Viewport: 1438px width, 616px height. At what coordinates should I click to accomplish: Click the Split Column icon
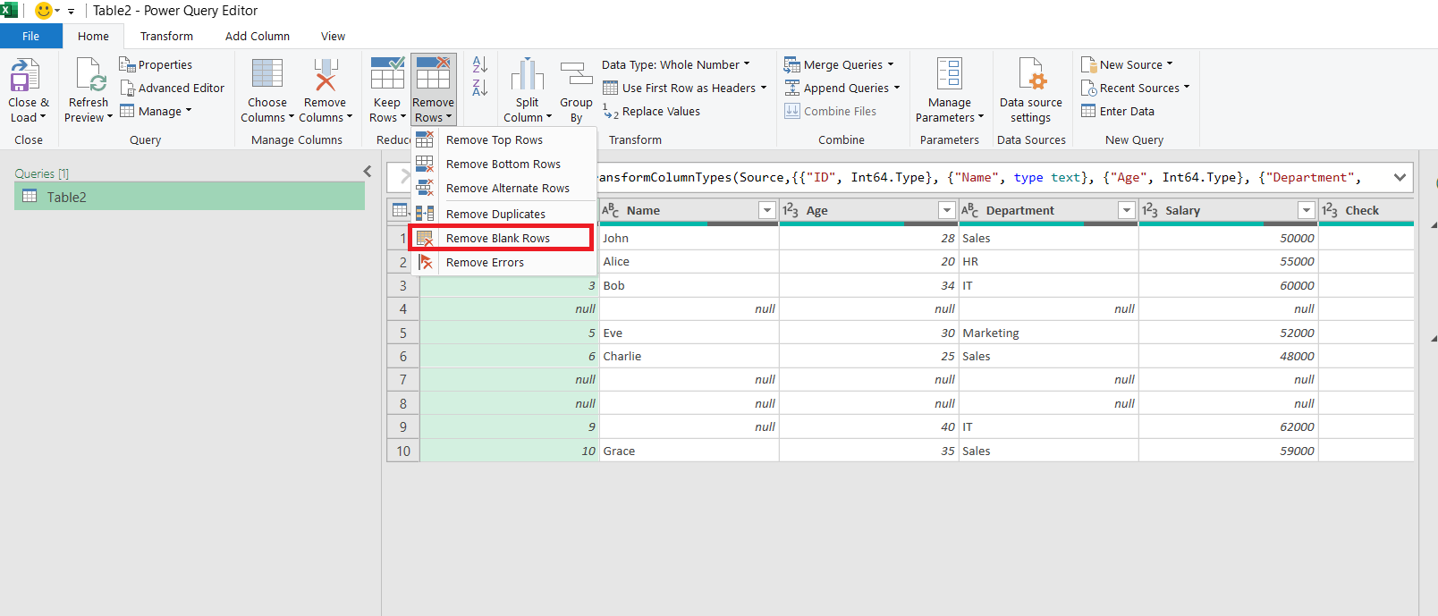(x=527, y=74)
